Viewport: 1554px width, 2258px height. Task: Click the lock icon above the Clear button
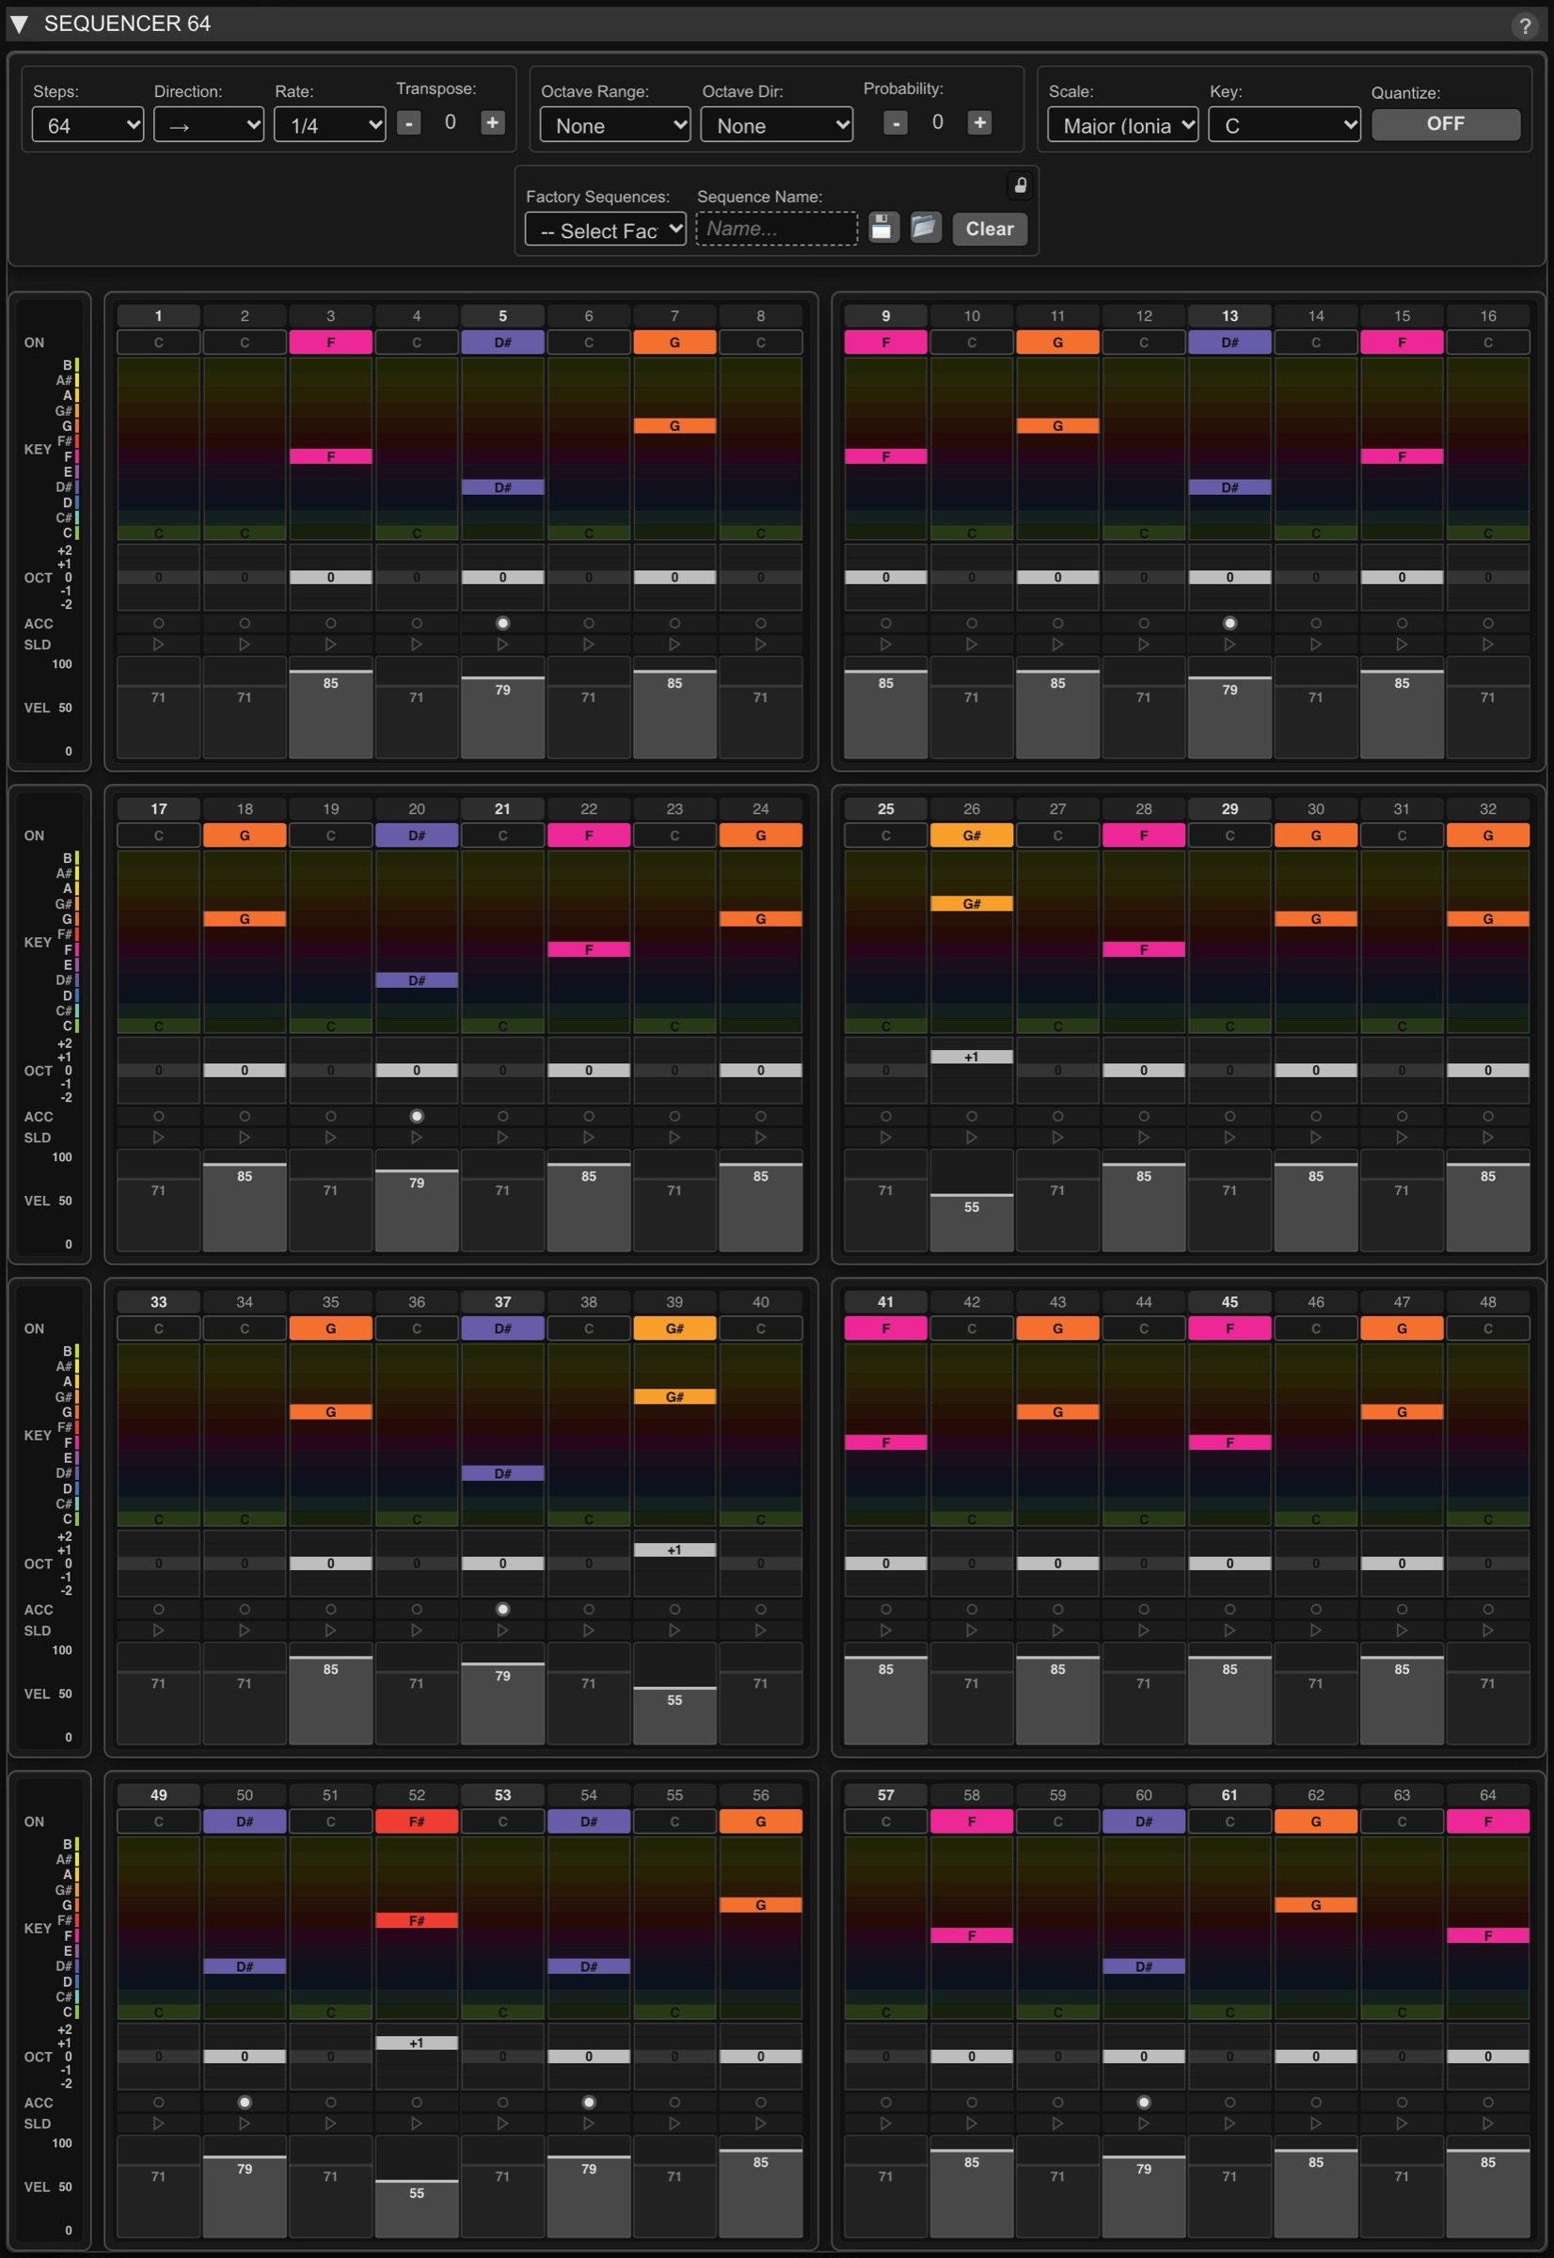pyautogui.click(x=1021, y=185)
